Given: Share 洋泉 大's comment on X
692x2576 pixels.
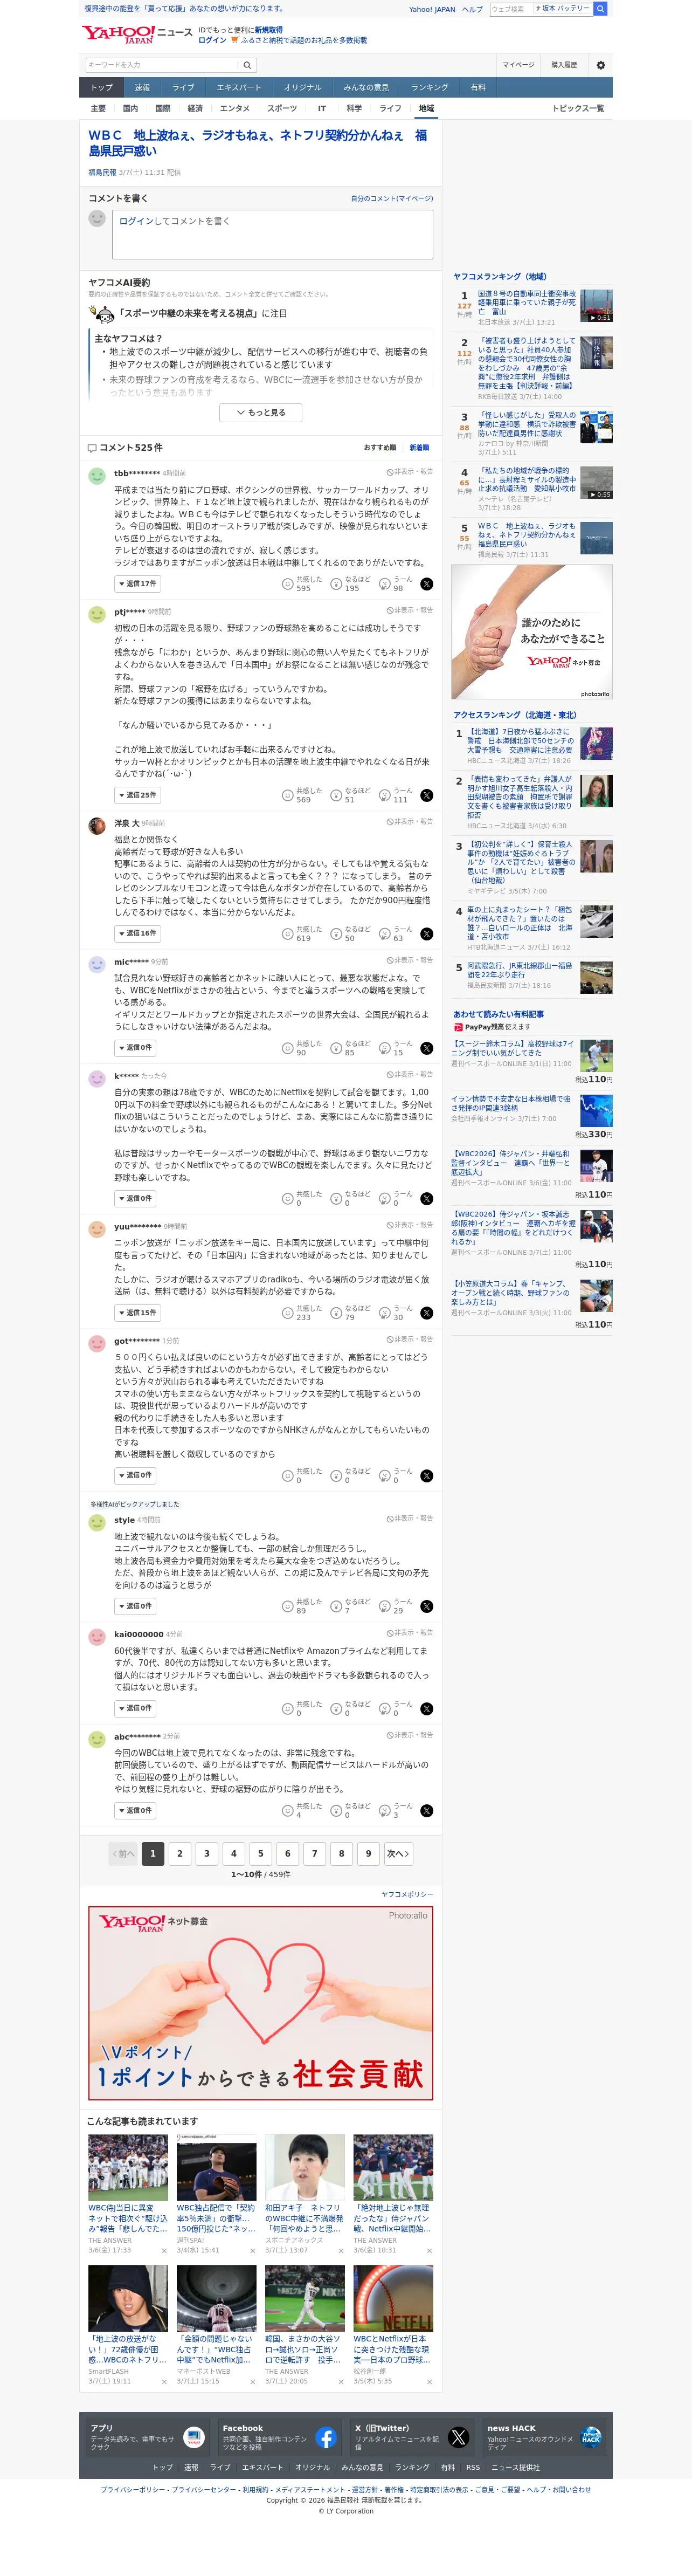Looking at the screenshot, I should pyautogui.click(x=426, y=934).
